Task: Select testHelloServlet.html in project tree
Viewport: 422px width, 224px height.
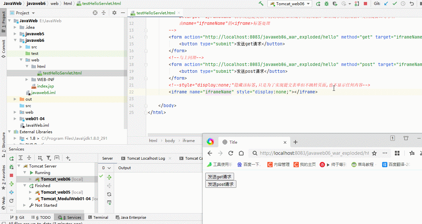Action: coord(62,73)
